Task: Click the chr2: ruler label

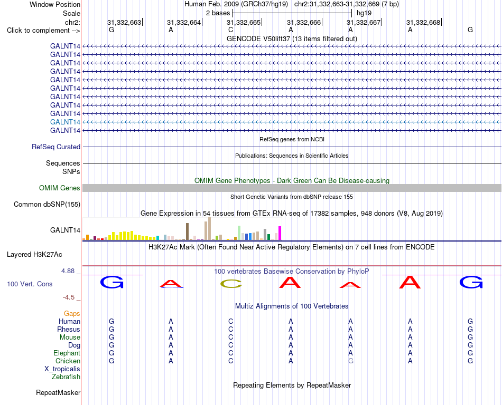Action: [72, 22]
